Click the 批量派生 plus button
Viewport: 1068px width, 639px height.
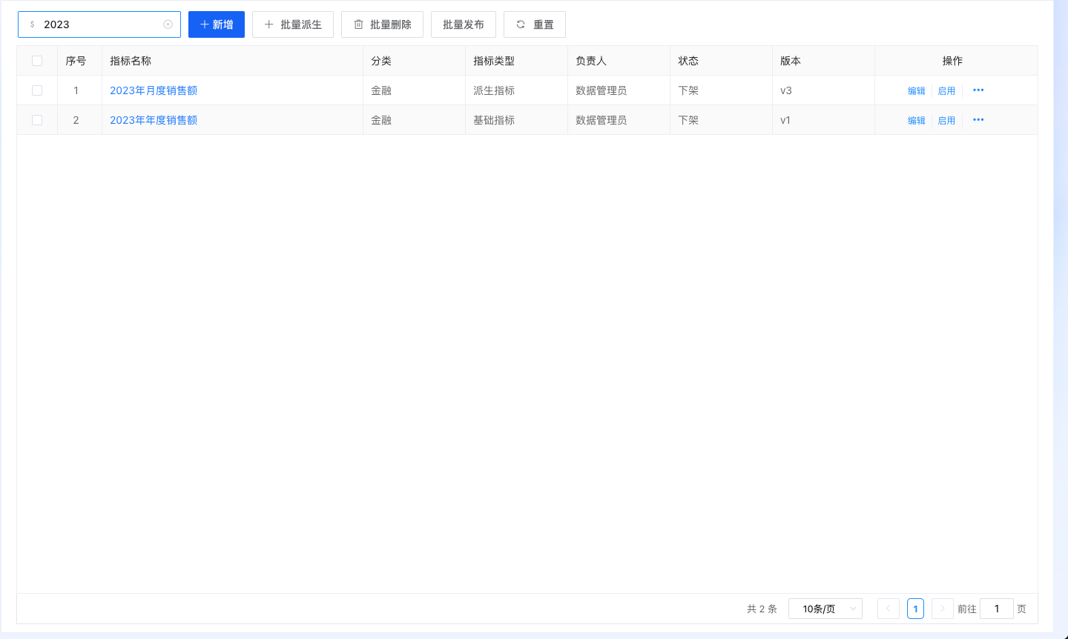coord(293,24)
